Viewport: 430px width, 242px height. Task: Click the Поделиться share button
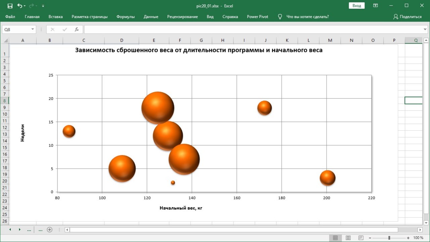click(x=407, y=17)
